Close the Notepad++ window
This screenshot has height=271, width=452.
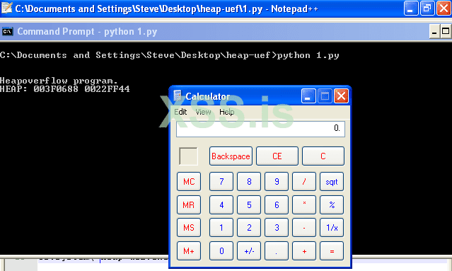(444, 8)
